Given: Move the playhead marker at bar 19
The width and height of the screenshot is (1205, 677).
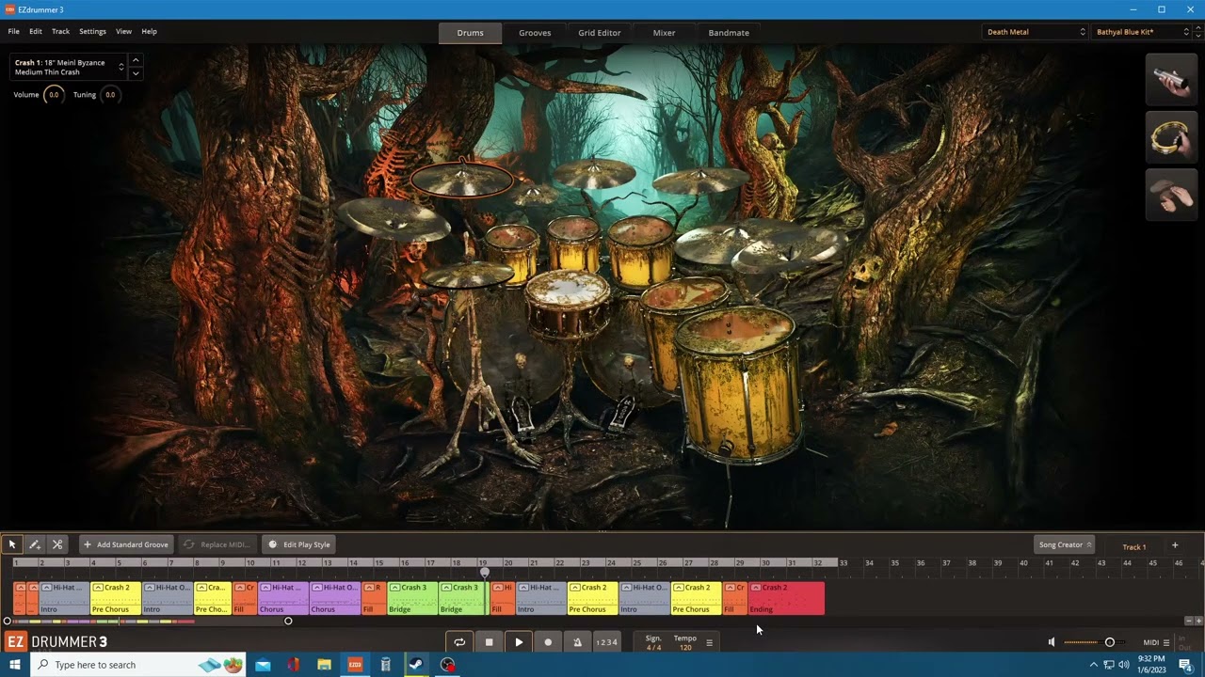Looking at the screenshot, I should [x=485, y=571].
